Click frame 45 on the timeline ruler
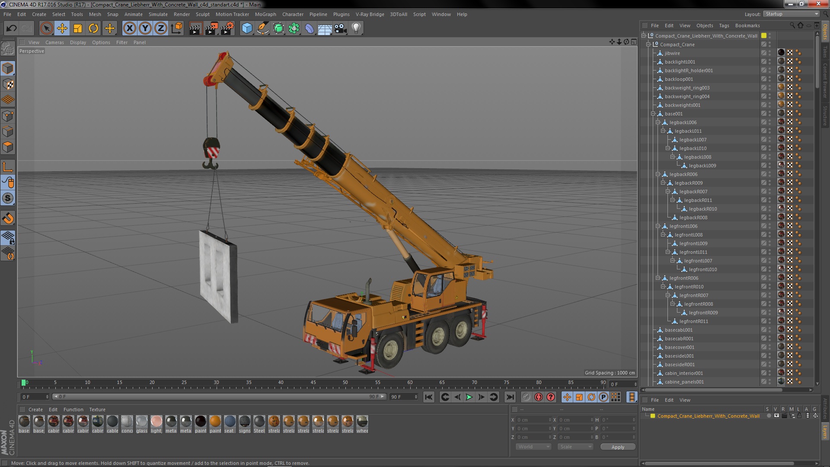The height and width of the screenshot is (467, 830). coord(313,383)
